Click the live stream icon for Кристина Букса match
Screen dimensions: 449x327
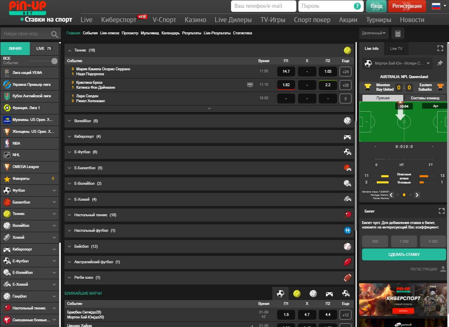pyautogui.click(x=250, y=85)
